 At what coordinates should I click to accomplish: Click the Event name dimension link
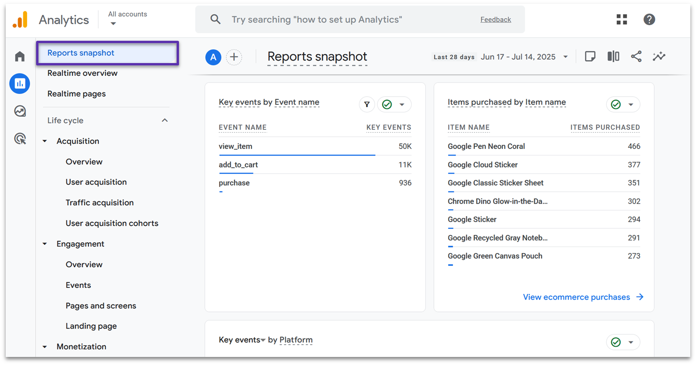tap(297, 102)
